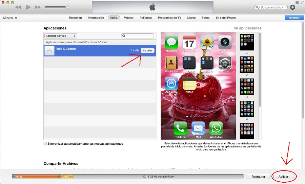Click the App Store icon

(x=171, y=83)
